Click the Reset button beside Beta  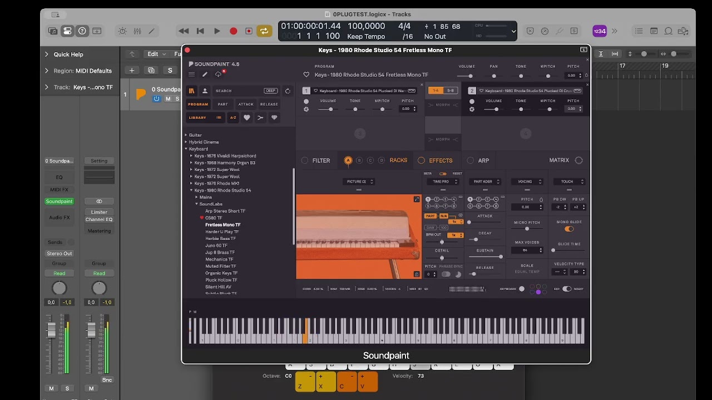pos(457,174)
